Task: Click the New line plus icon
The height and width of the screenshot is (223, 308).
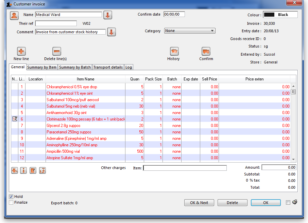Action: click(21, 51)
